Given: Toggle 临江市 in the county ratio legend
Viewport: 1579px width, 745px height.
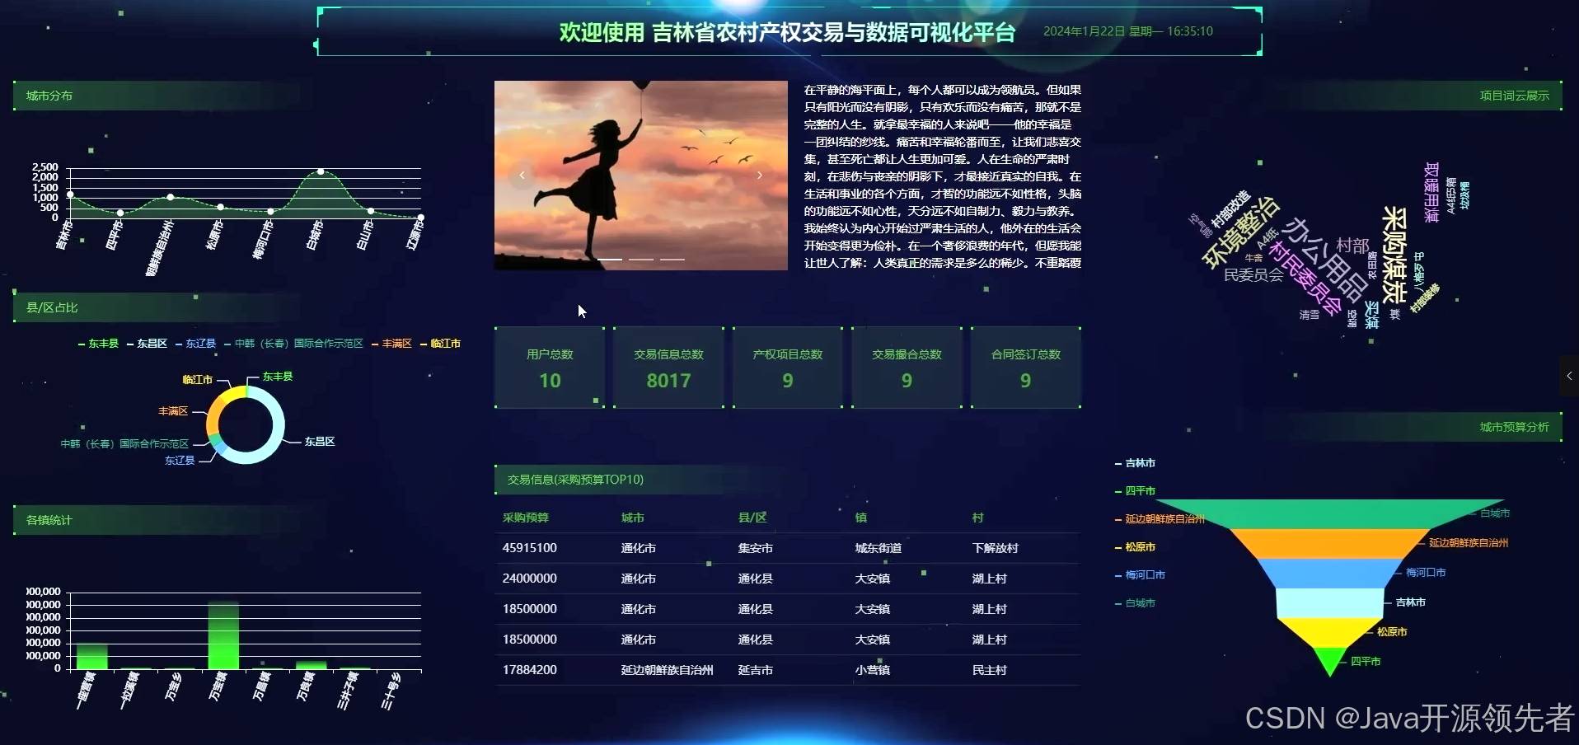Looking at the screenshot, I should pyautogui.click(x=440, y=344).
